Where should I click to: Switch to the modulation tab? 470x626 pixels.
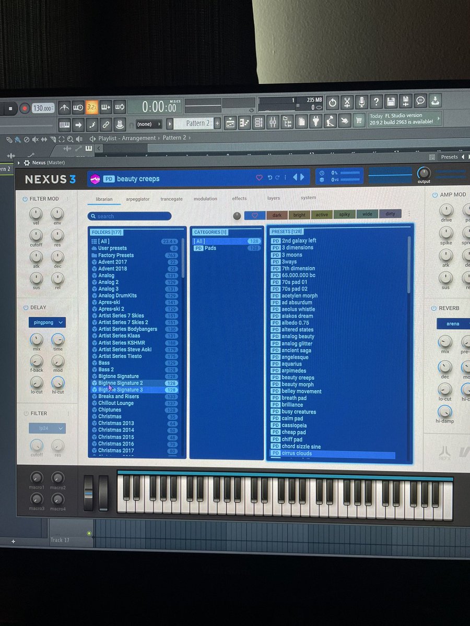point(205,199)
